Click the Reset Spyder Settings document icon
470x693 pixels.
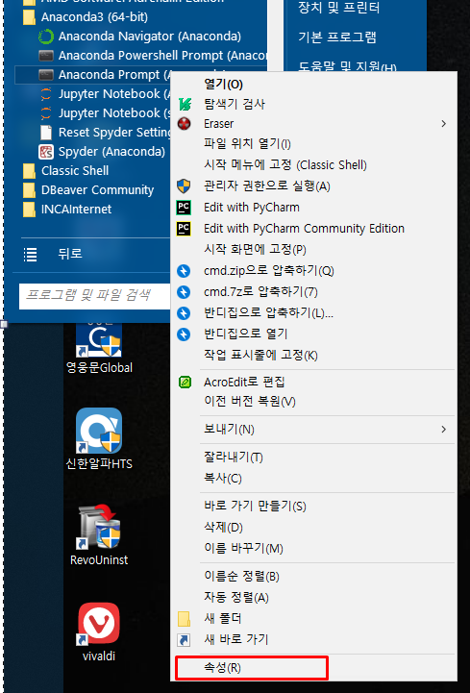[x=46, y=132]
